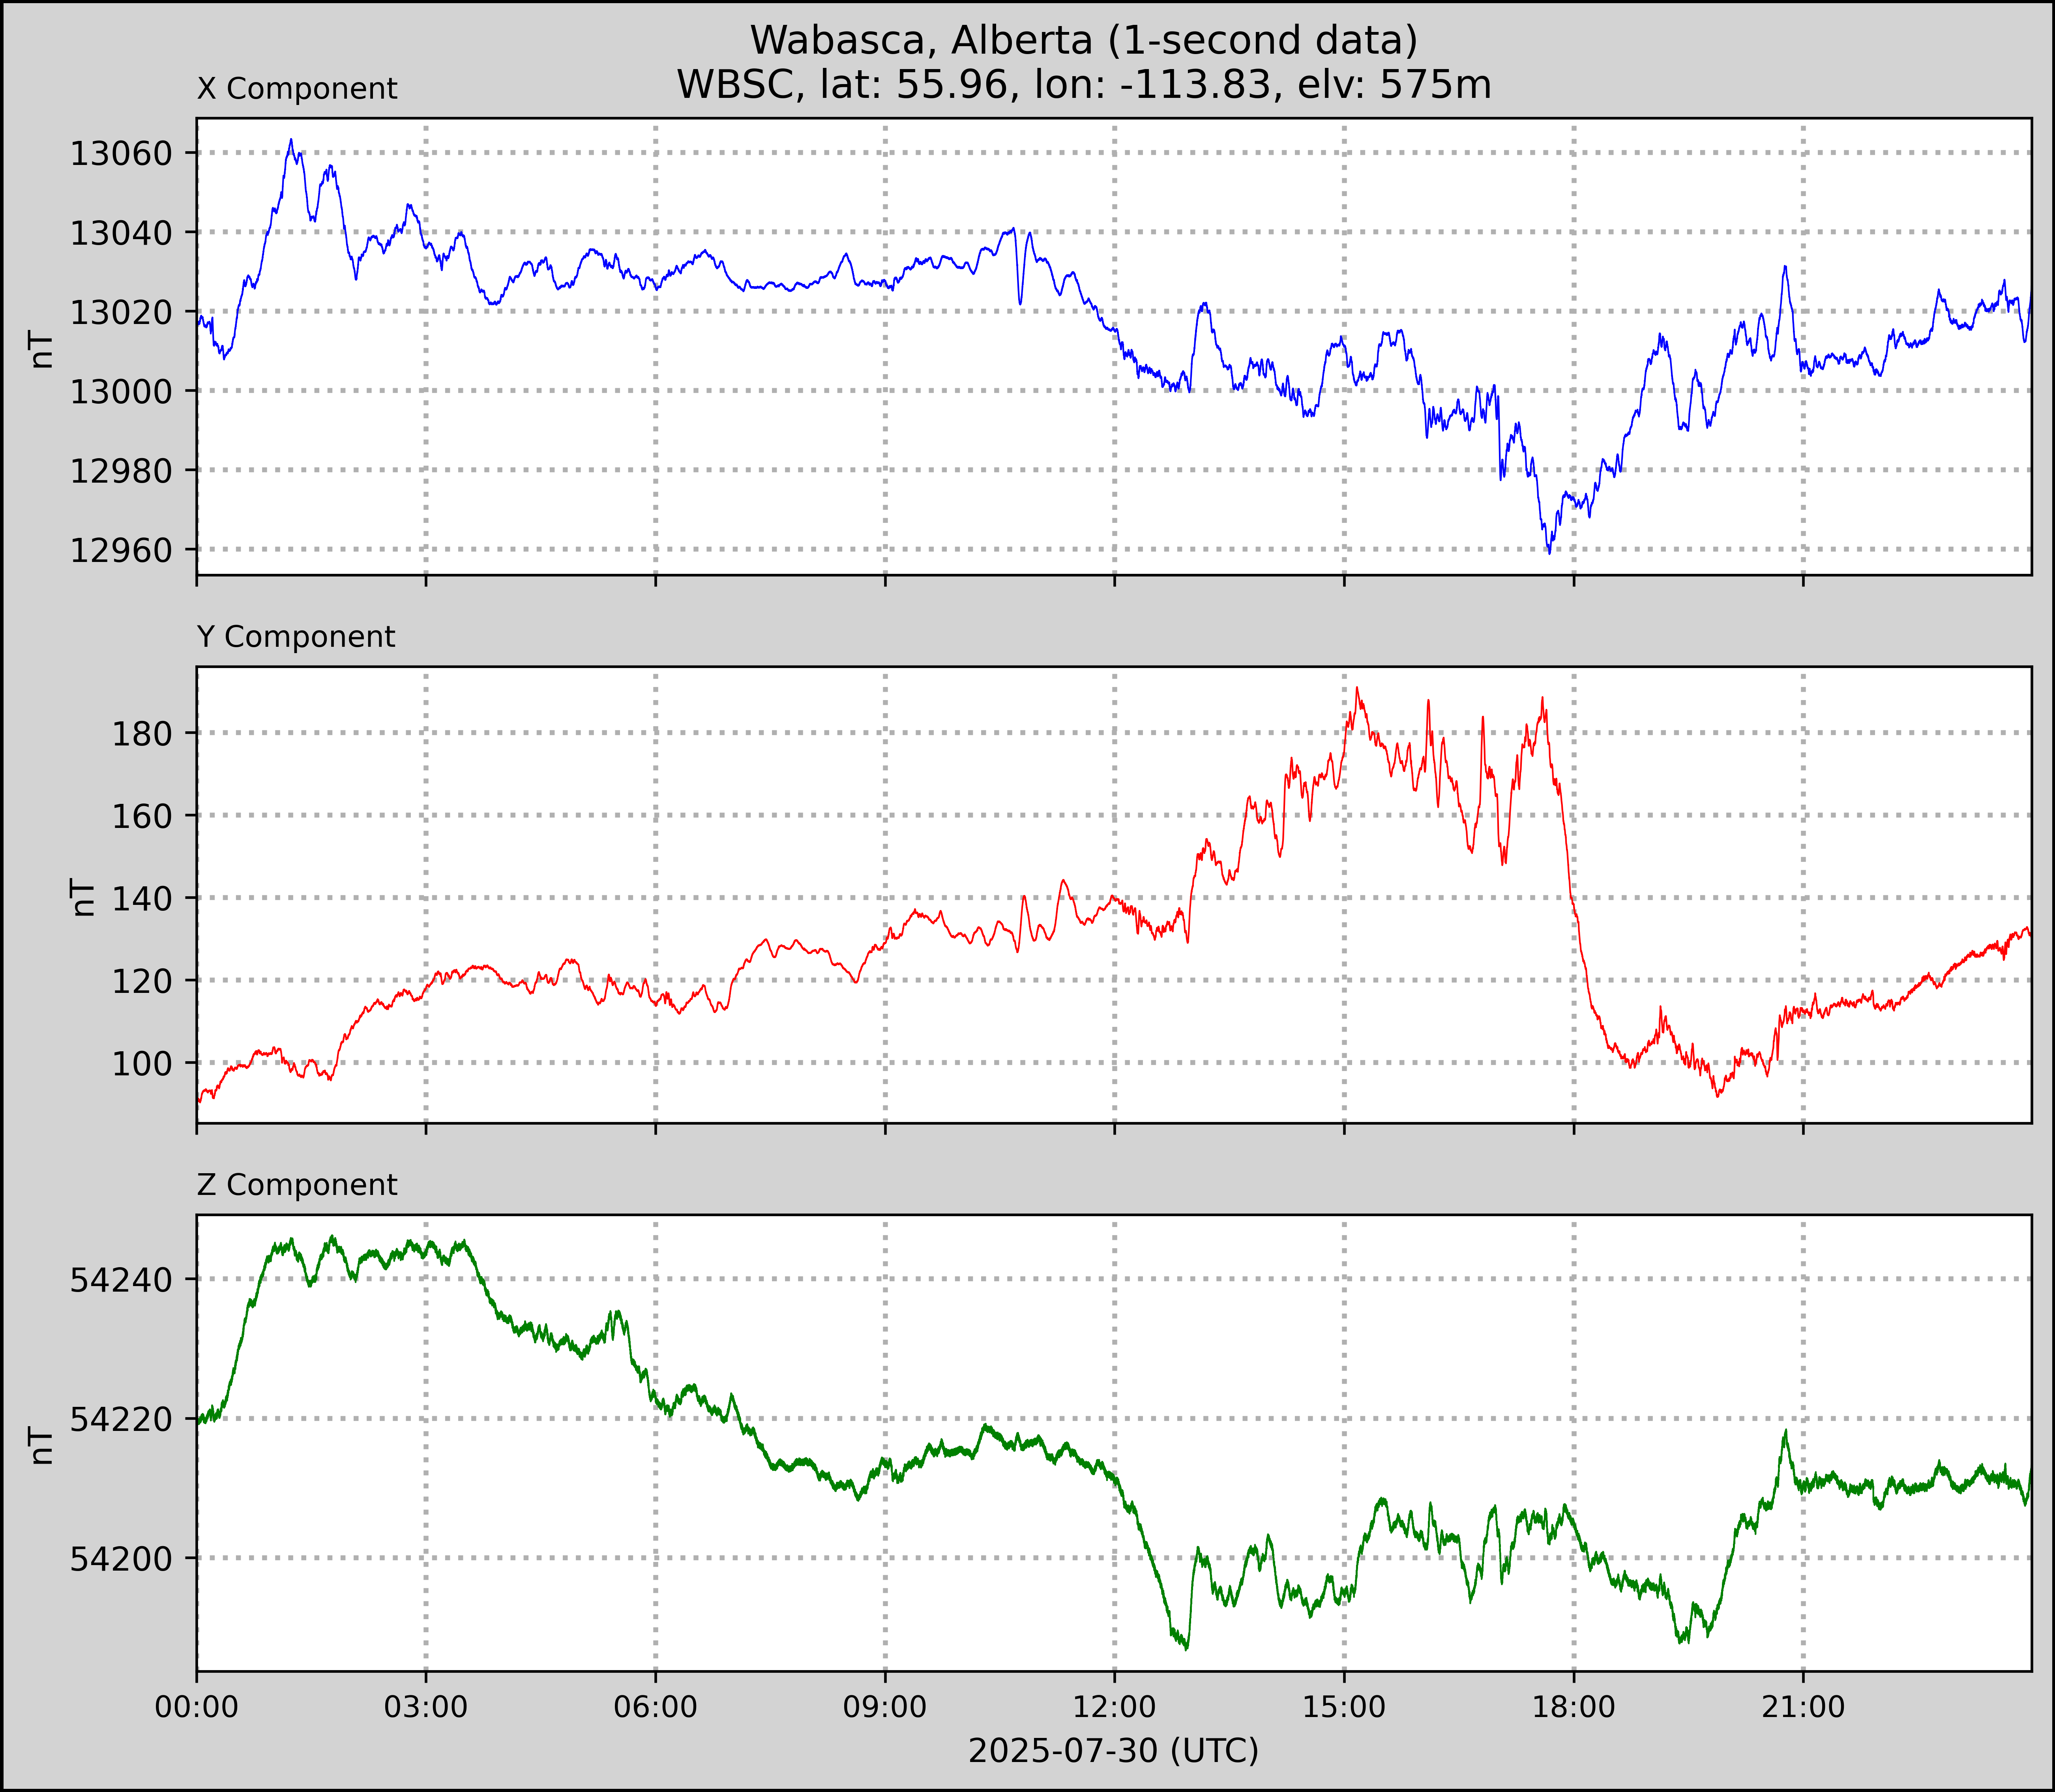2055x1792 pixels.
Task: Click the "140" Y Component tick label
Action: (x=142, y=899)
